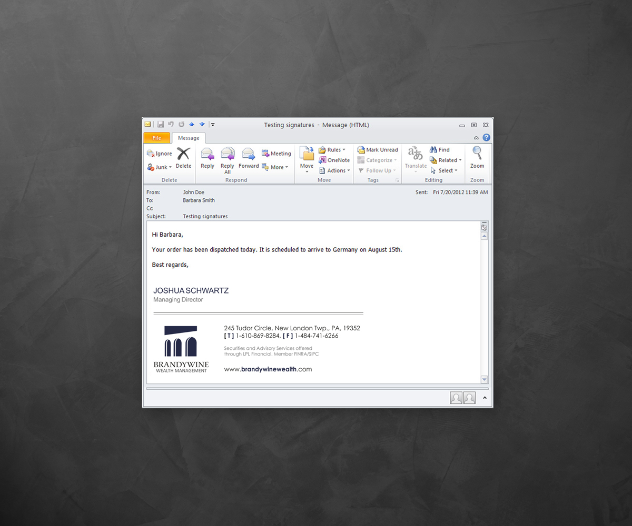Click the Brandywine Wealth Management logo
Viewport: 632px width, 526px height.
coord(181,349)
